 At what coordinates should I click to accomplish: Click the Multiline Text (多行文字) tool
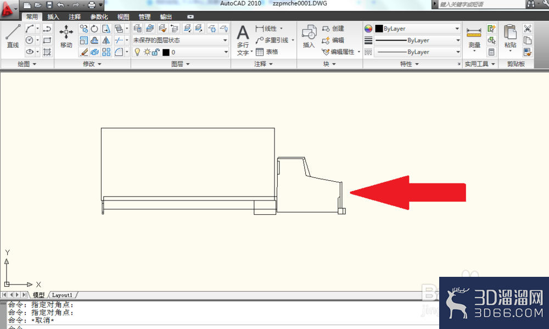[243, 40]
